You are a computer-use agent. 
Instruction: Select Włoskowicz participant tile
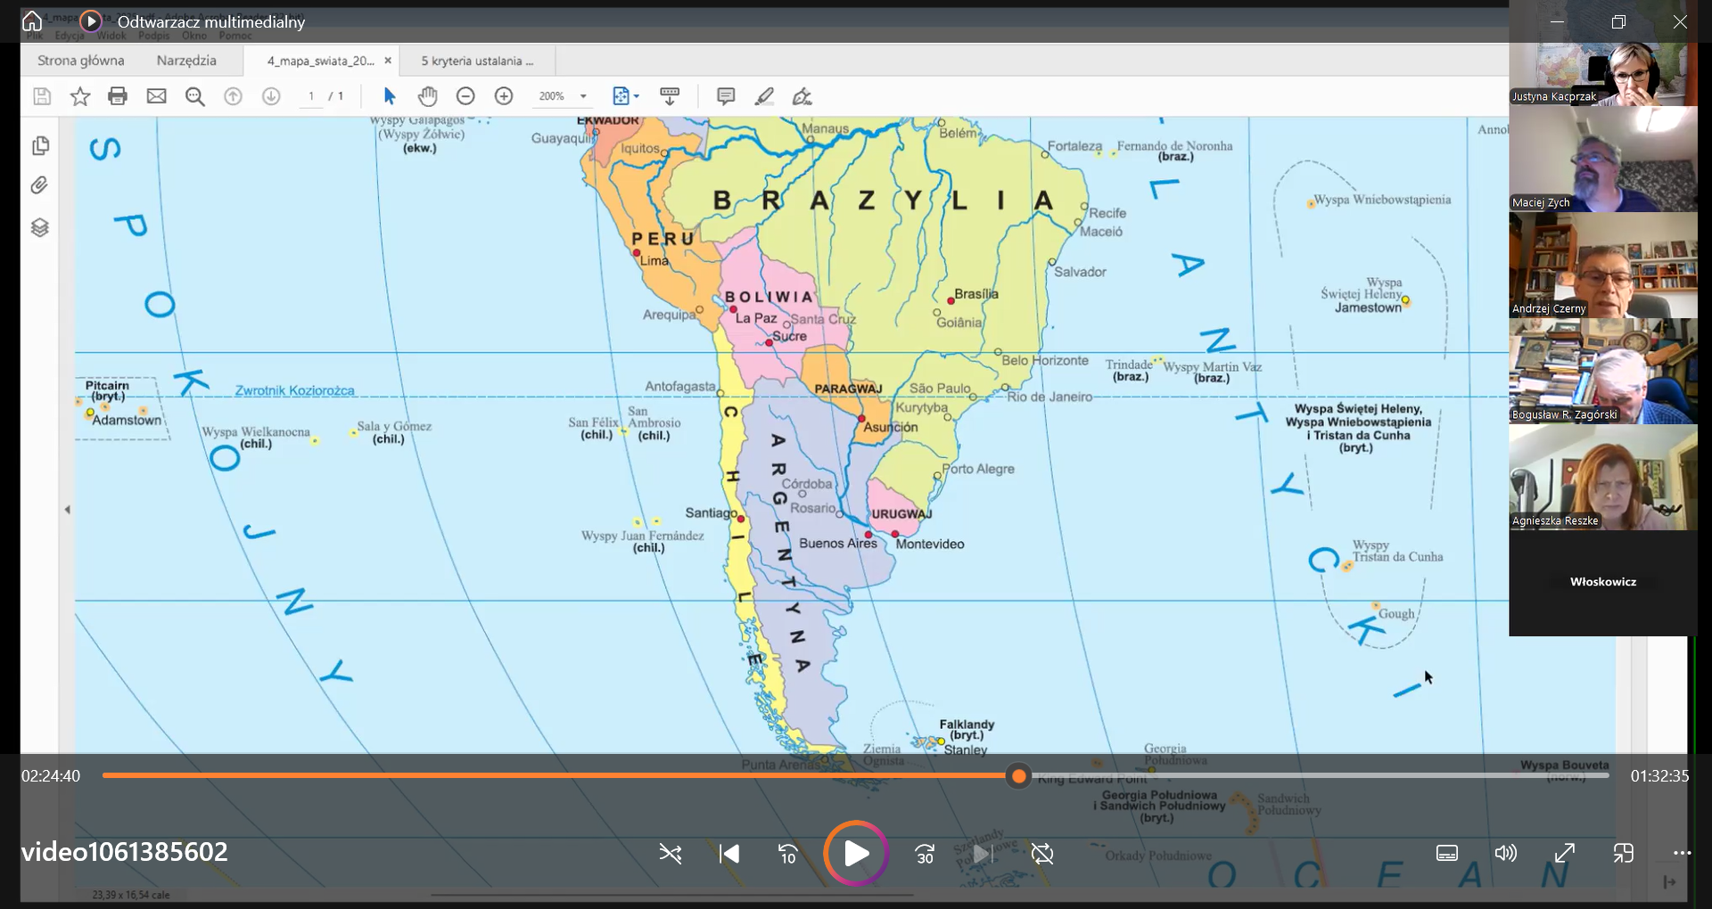pyautogui.click(x=1603, y=582)
